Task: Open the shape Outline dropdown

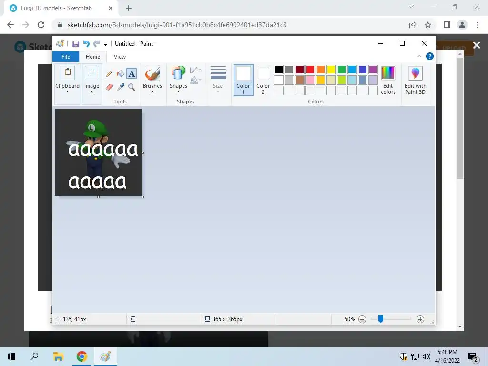Action: coord(195,70)
